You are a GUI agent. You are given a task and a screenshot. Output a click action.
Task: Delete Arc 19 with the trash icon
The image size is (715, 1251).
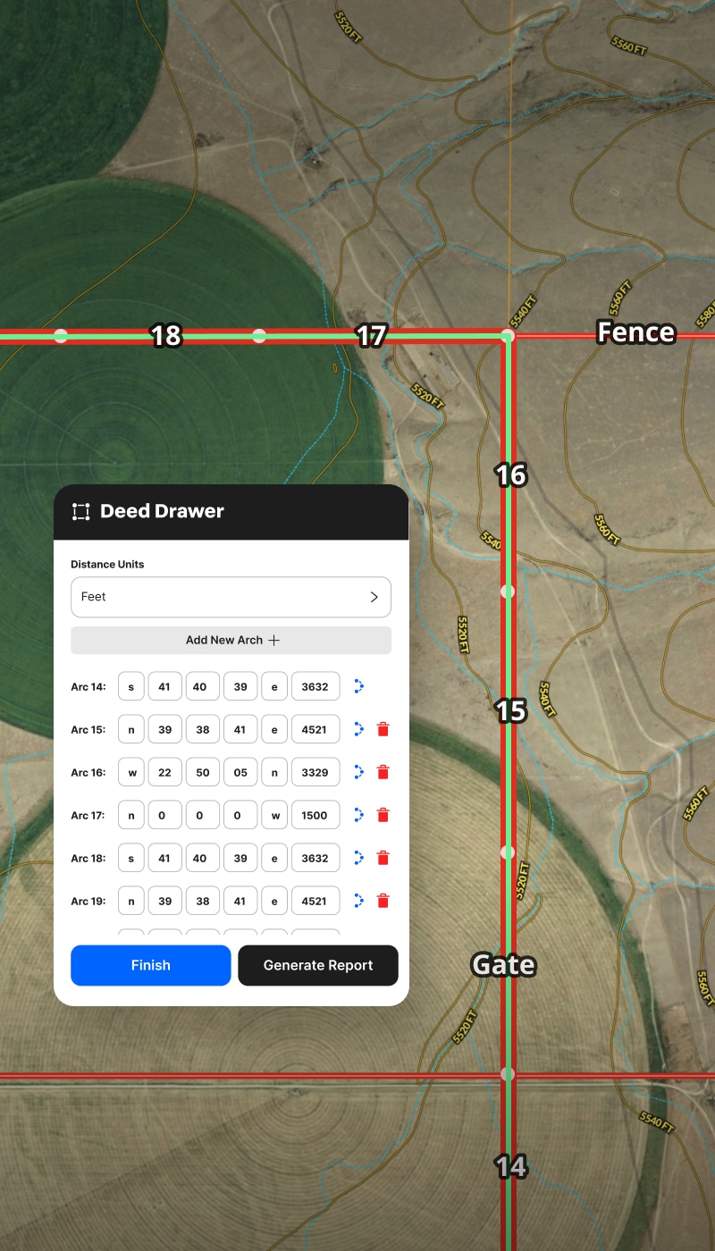coord(383,901)
